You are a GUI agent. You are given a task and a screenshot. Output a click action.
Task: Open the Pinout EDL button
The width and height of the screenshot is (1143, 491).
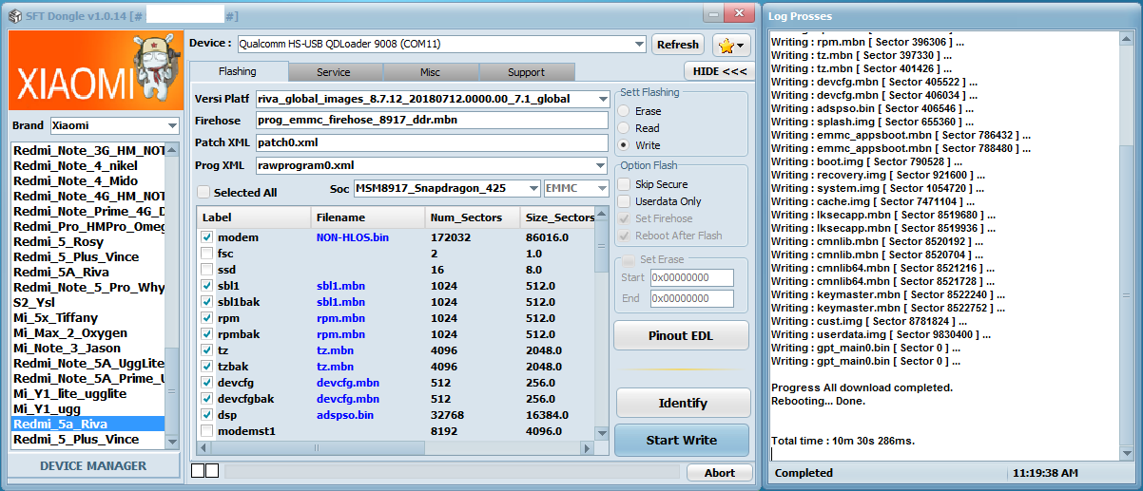(681, 335)
